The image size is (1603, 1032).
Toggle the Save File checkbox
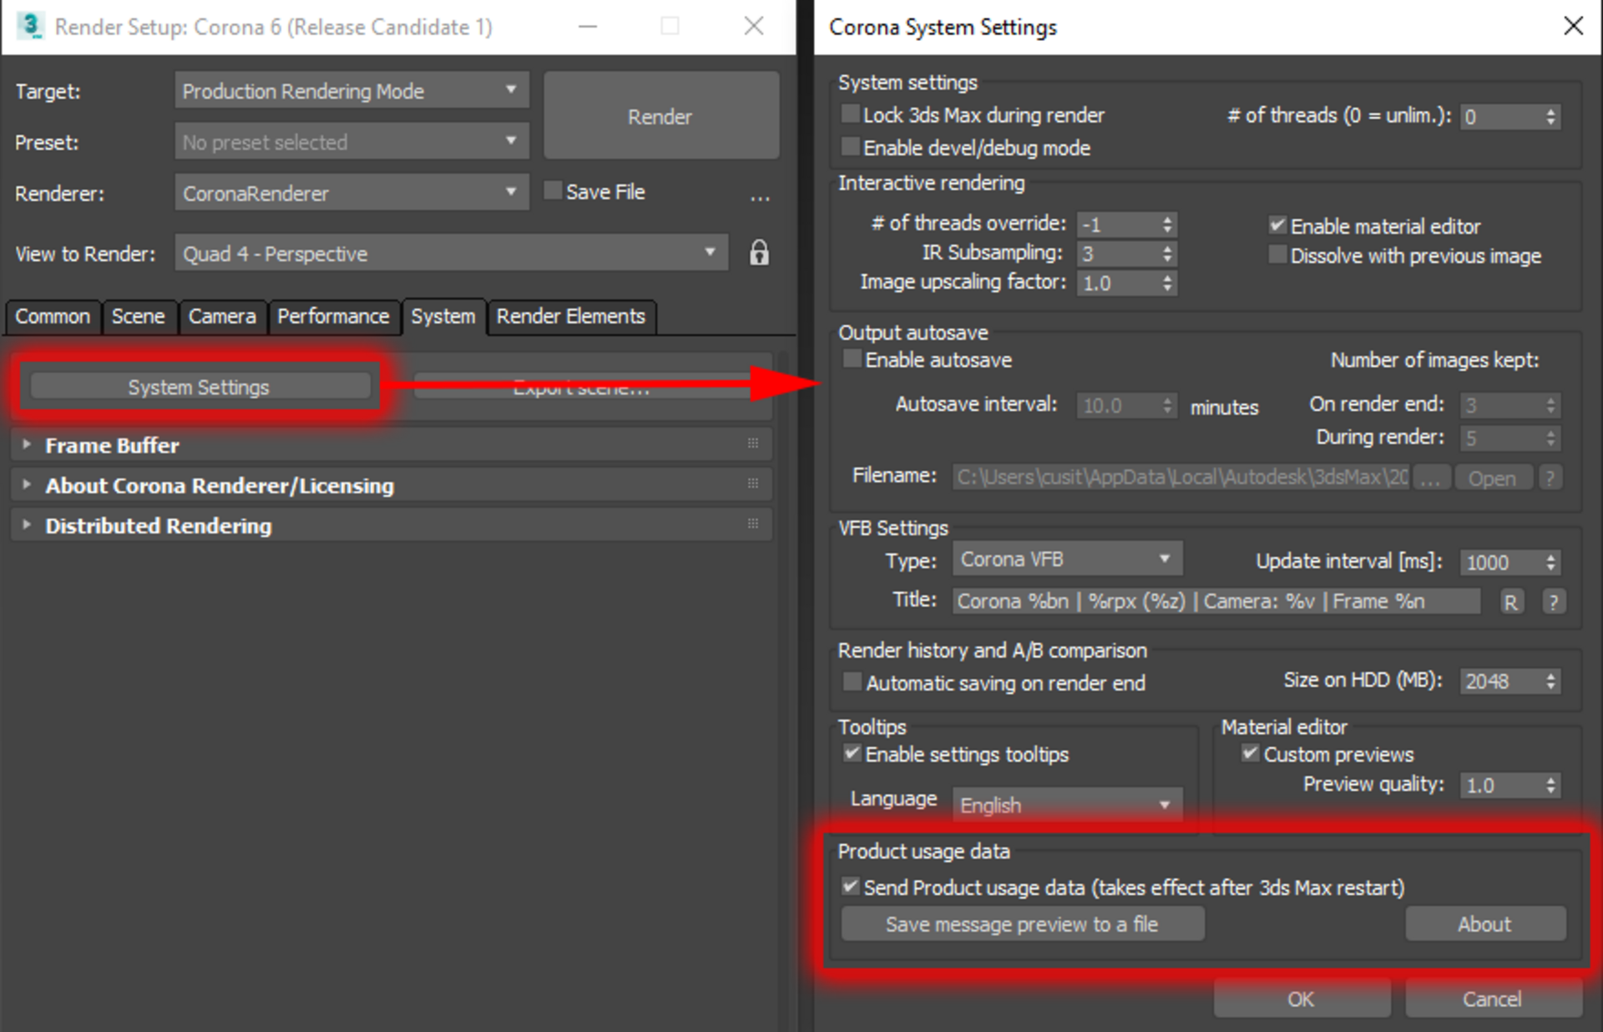[552, 190]
